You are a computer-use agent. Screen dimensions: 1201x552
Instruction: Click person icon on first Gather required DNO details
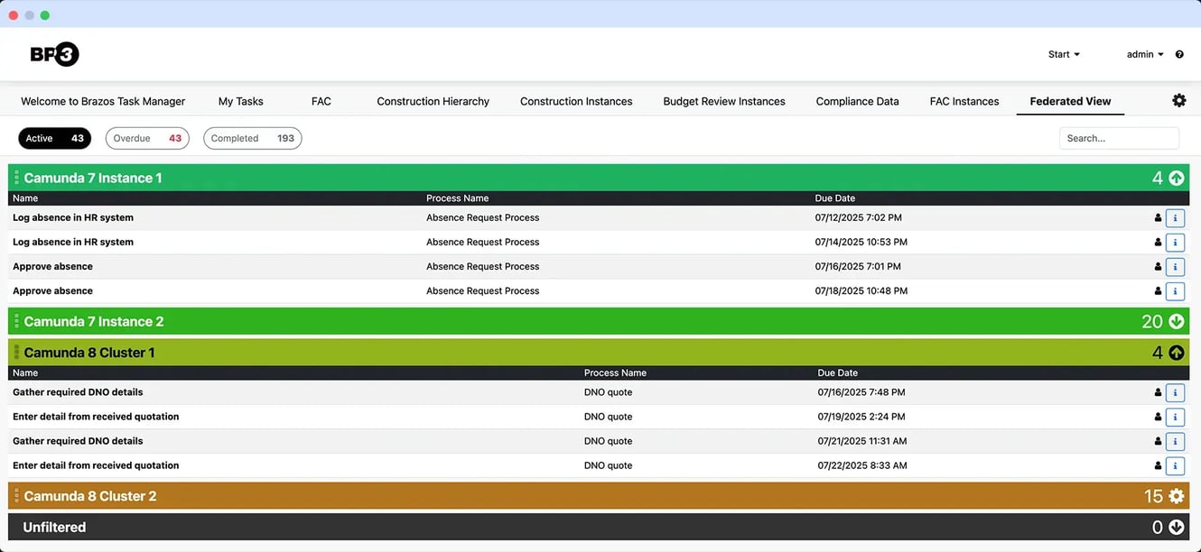point(1158,392)
